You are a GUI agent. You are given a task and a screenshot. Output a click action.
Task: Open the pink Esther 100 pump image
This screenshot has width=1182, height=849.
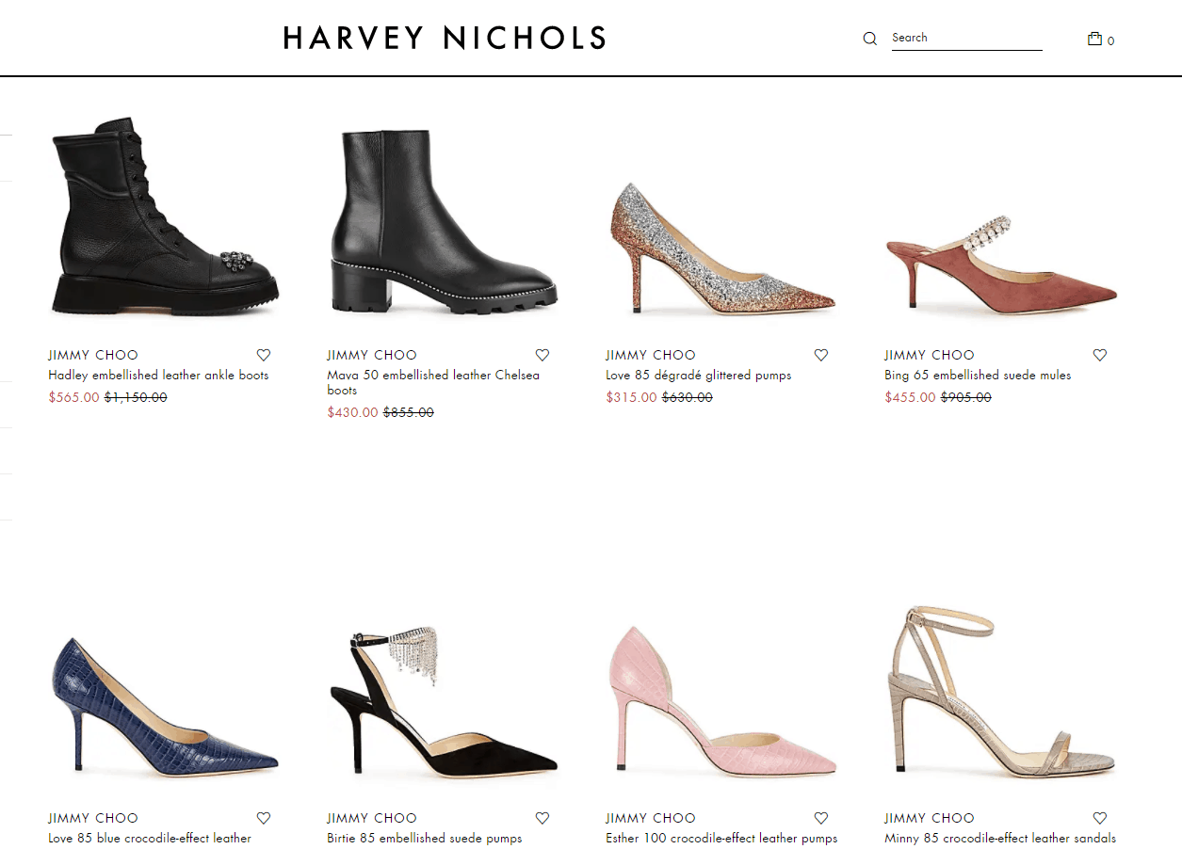point(721,701)
